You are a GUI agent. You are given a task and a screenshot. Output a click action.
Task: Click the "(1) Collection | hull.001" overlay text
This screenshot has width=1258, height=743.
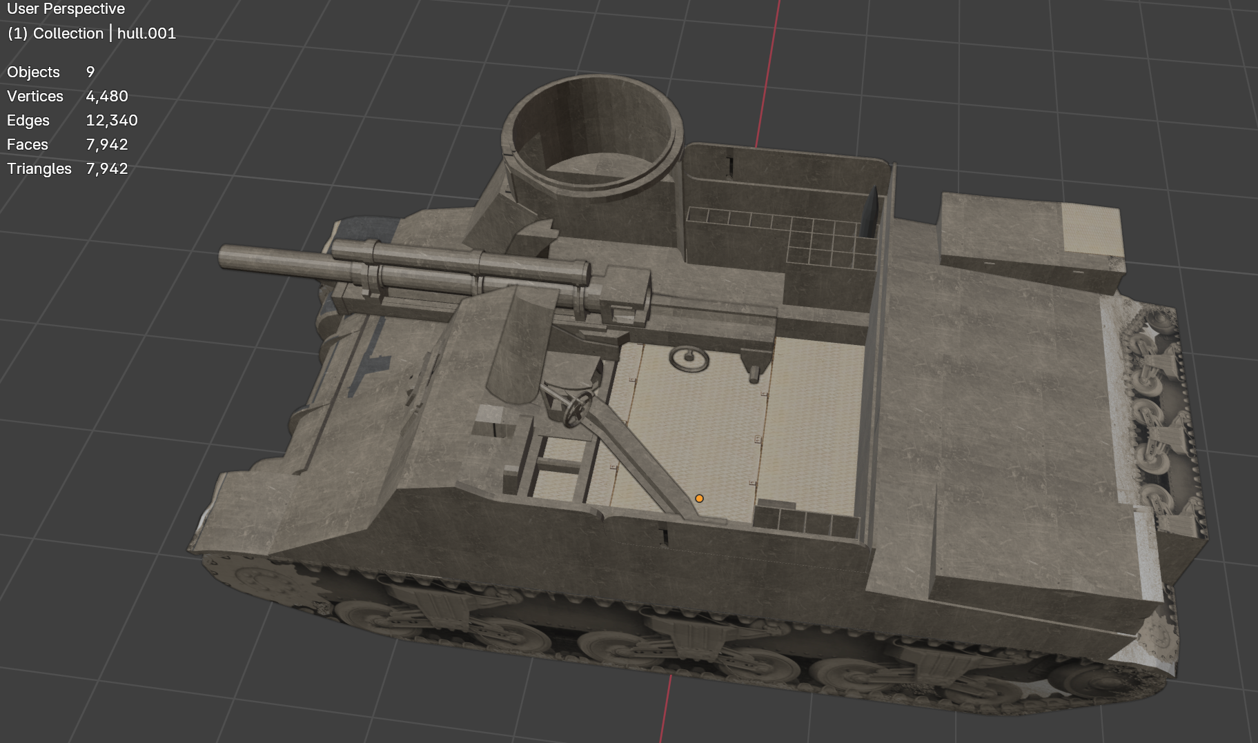(92, 33)
